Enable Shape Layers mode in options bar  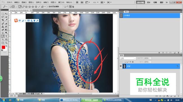(x=10, y=7)
